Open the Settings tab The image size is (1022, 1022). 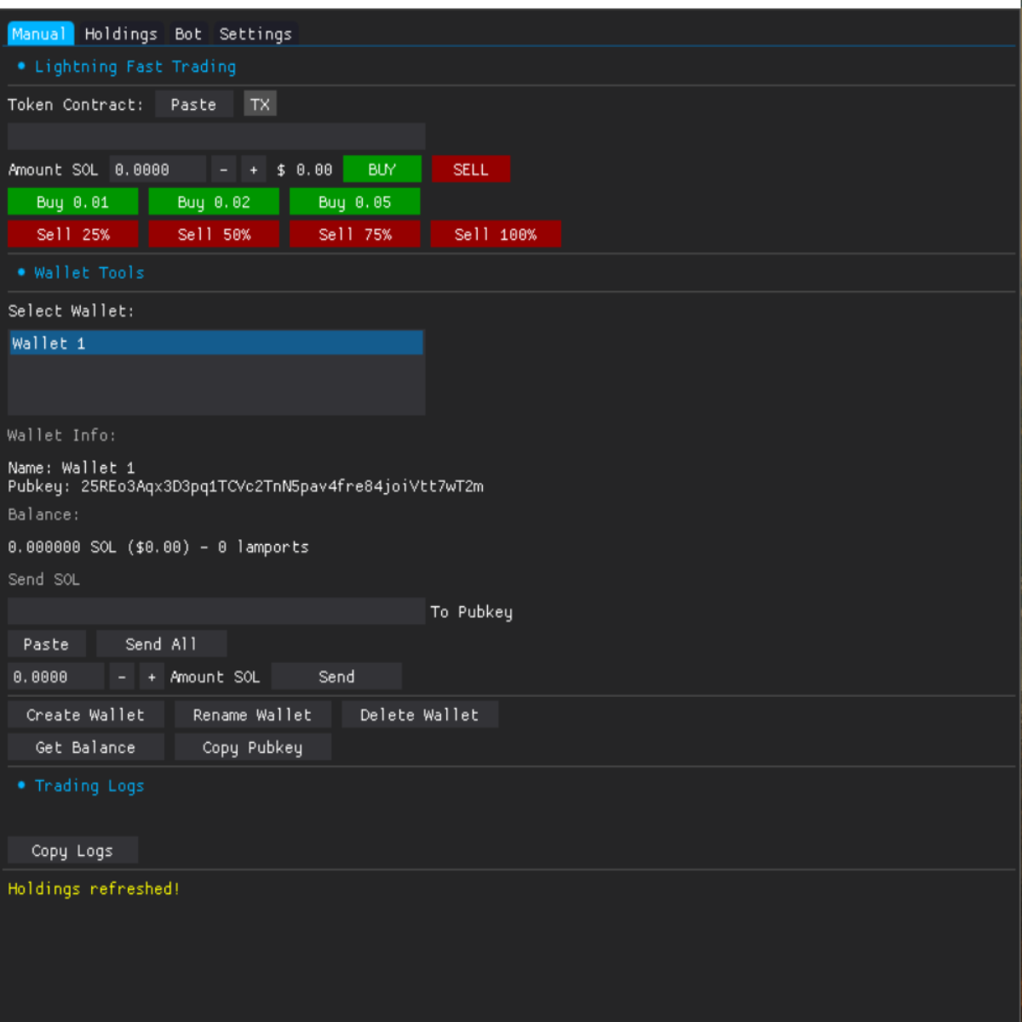pos(255,34)
